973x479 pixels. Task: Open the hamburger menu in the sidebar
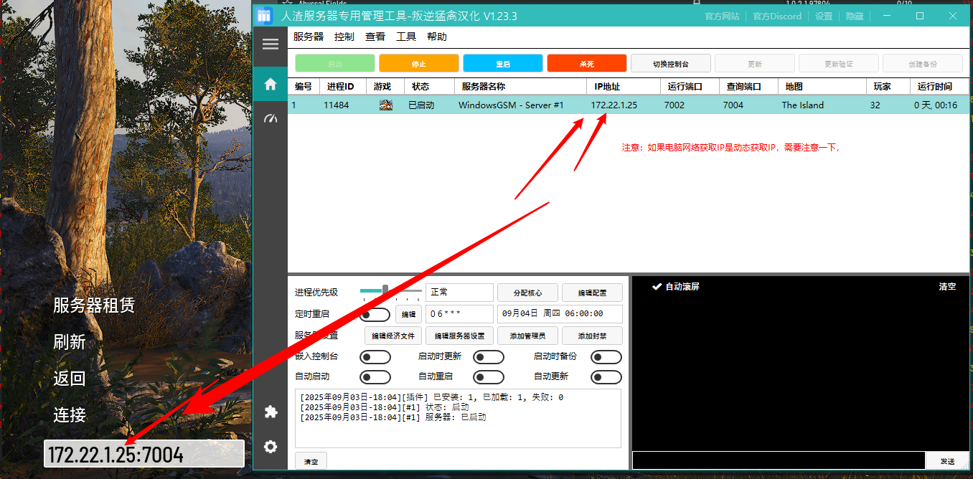[271, 44]
